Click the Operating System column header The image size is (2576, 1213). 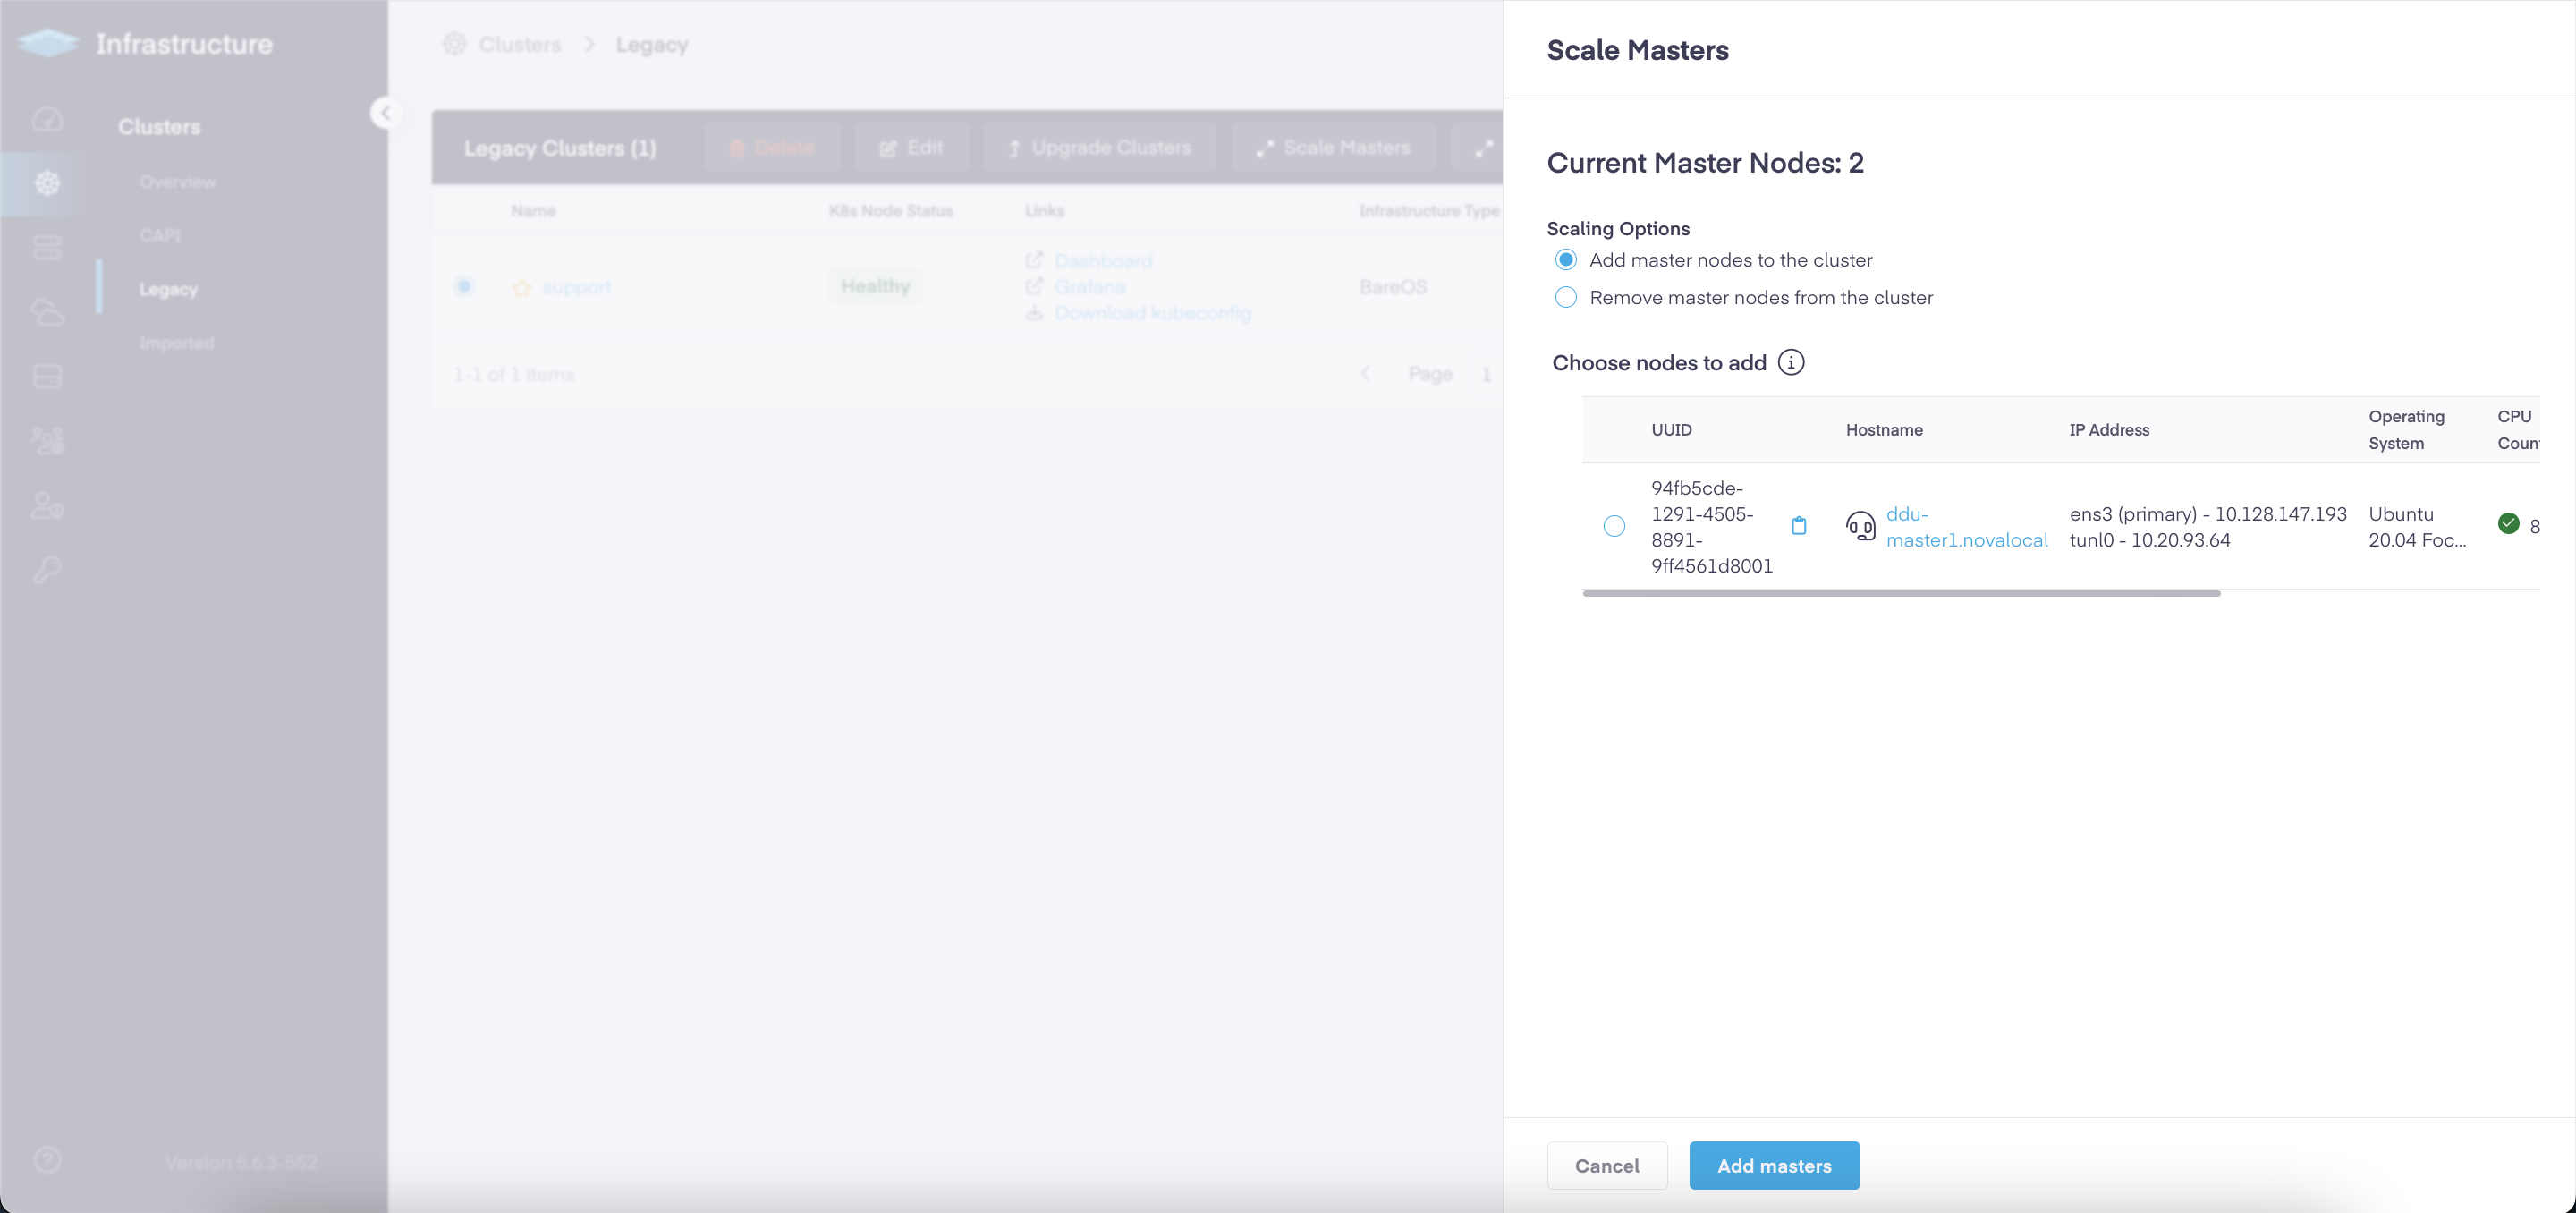point(2406,430)
